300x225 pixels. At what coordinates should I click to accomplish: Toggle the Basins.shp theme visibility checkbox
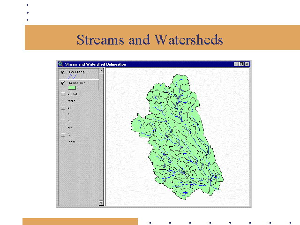[63, 82]
